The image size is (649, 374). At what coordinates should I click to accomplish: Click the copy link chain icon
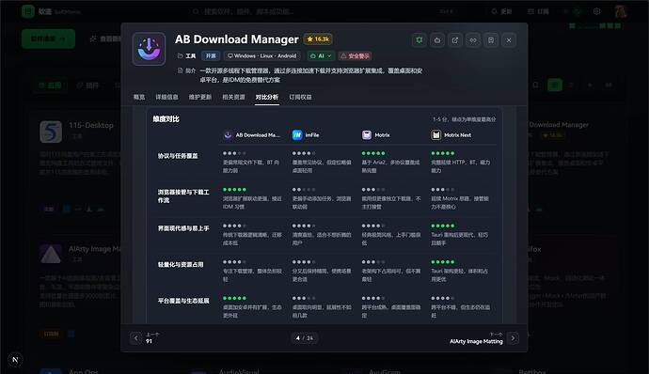473,40
